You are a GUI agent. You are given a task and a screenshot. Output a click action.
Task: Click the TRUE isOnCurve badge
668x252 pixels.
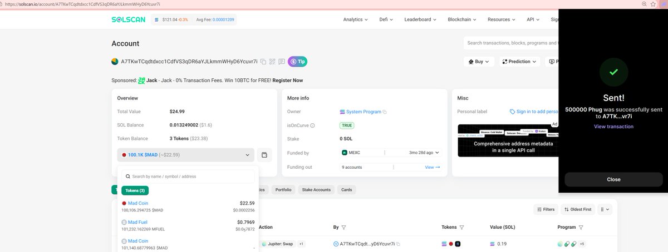347,125
